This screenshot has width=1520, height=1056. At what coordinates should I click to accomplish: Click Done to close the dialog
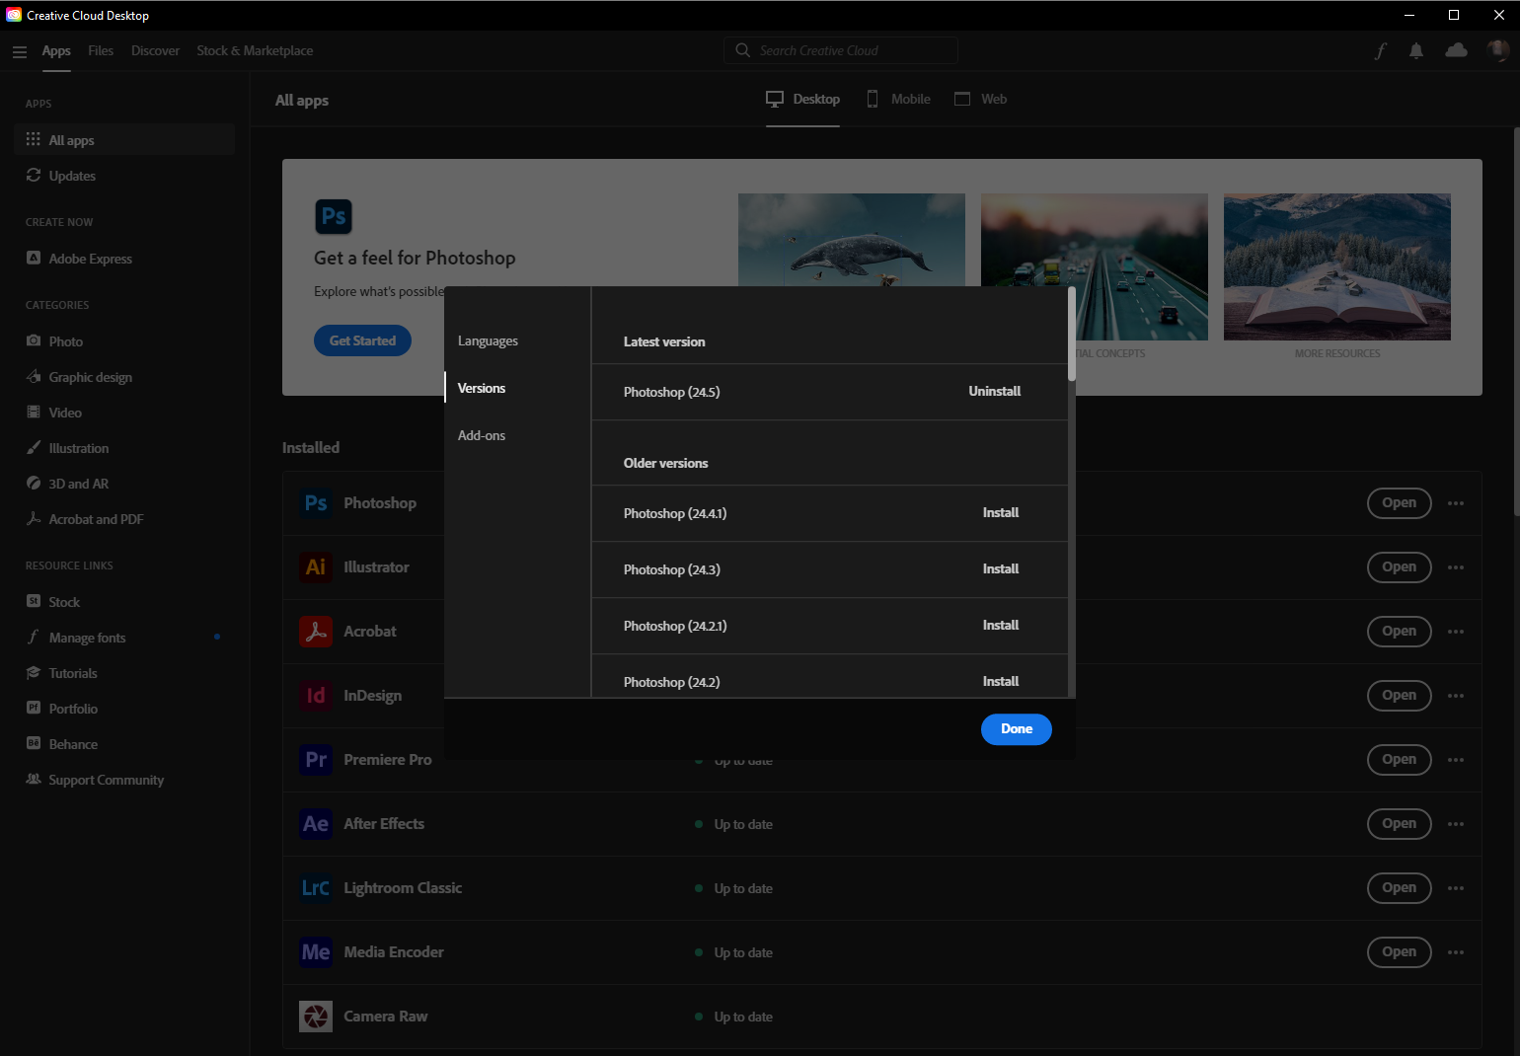tap(1016, 728)
